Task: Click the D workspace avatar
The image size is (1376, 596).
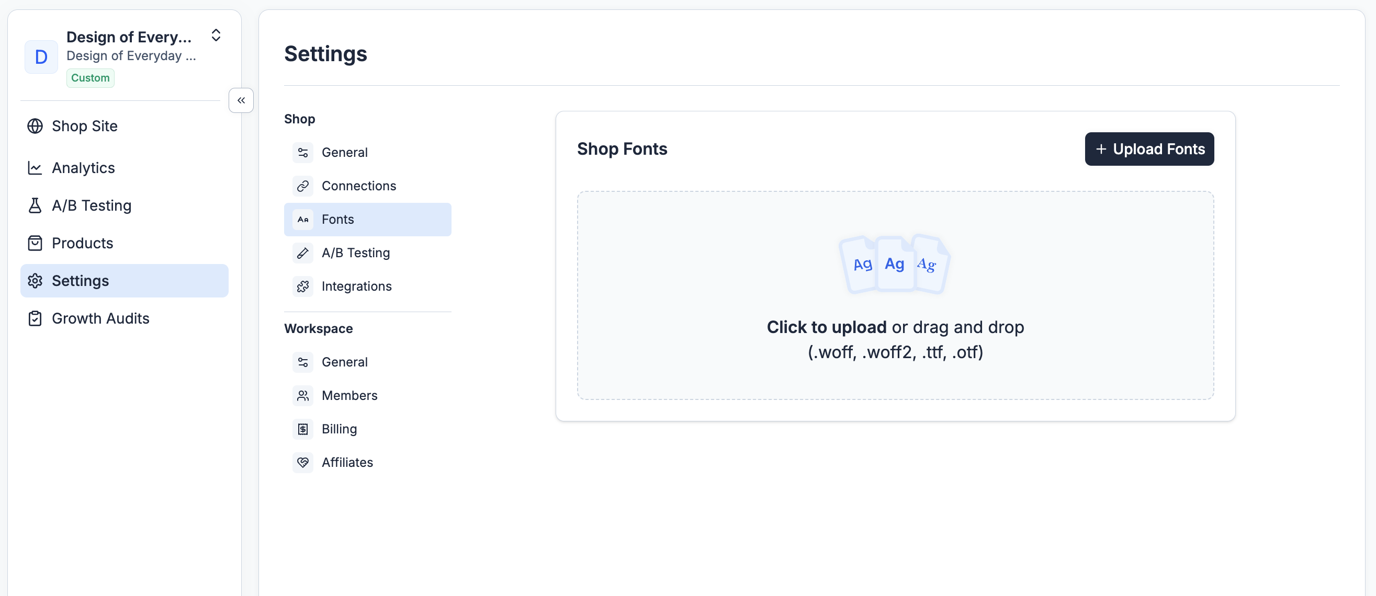Action: point(41,56)
